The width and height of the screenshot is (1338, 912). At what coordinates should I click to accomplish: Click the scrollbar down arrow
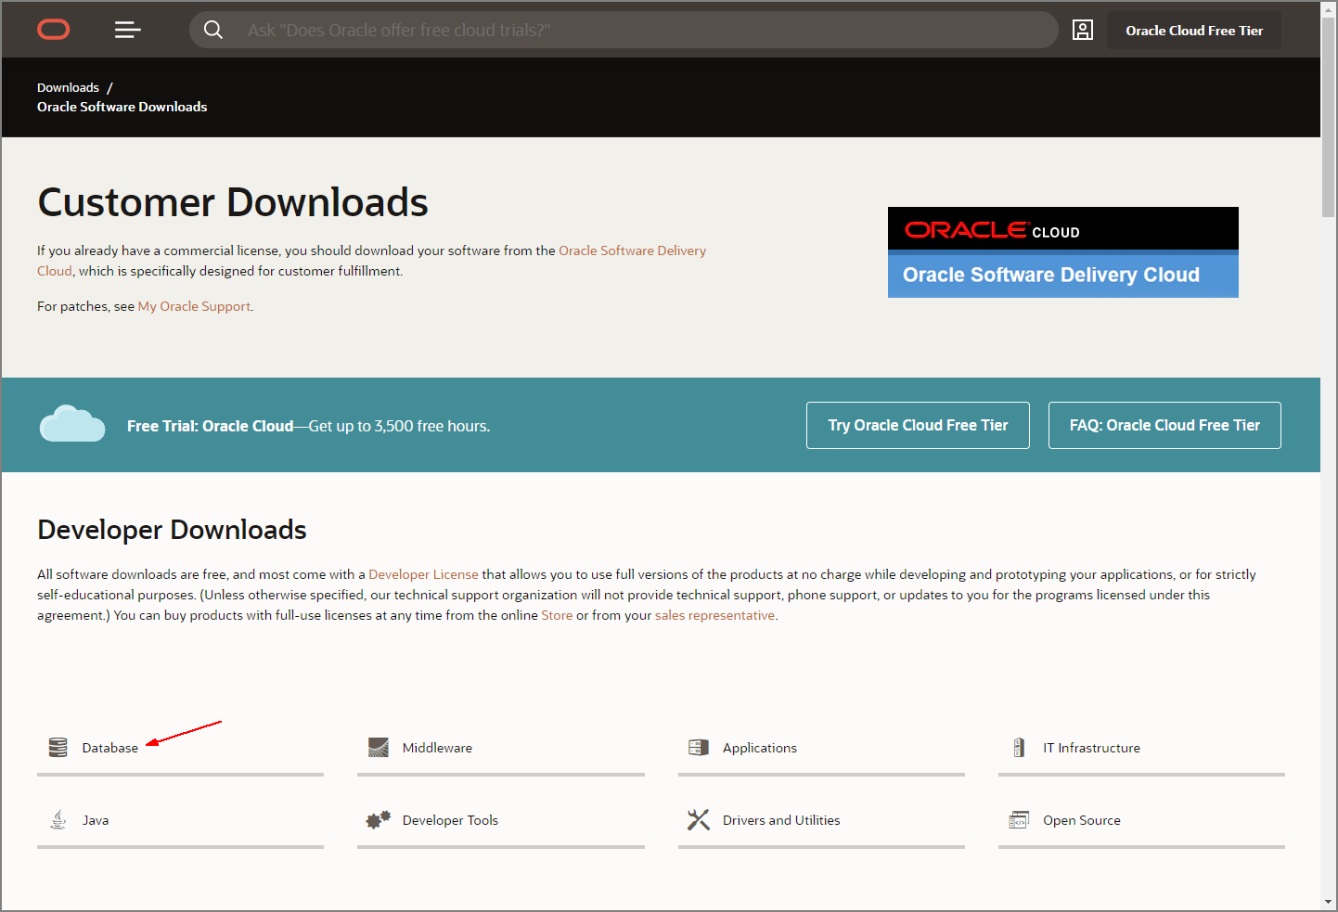[x=1329, y=902]
